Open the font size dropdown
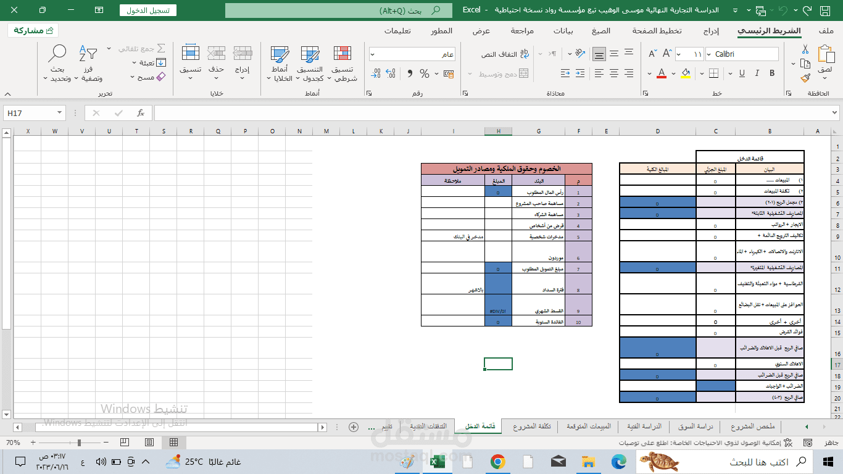Viewport: 843px width, 474px height. click(679, 54)
